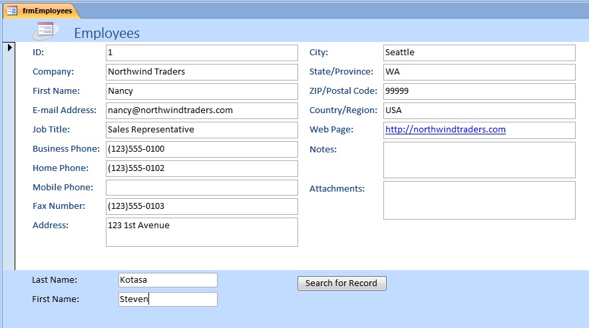
Task: Open the northwindtraders.com web page link
Action: [445, 130]
